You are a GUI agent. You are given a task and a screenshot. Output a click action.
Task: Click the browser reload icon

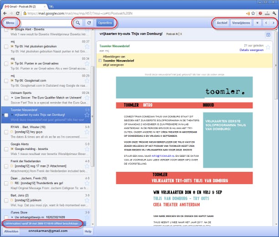click(17, 13)
